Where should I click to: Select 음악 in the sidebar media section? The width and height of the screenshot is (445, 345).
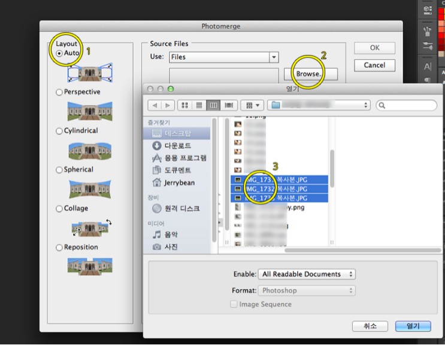(x=177, y=234)
